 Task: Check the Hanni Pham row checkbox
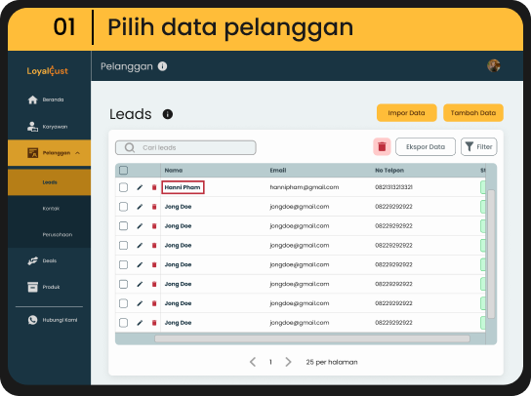[x=124, y=187]
